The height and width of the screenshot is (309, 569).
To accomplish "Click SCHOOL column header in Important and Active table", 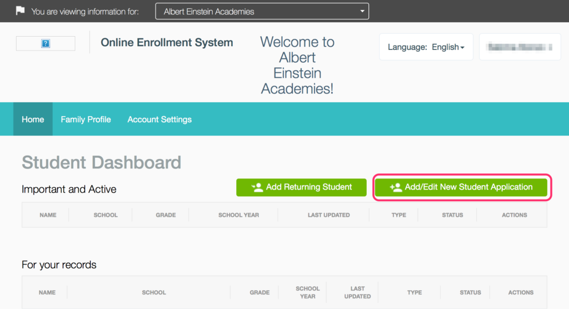I will click(x=106, y=215).
